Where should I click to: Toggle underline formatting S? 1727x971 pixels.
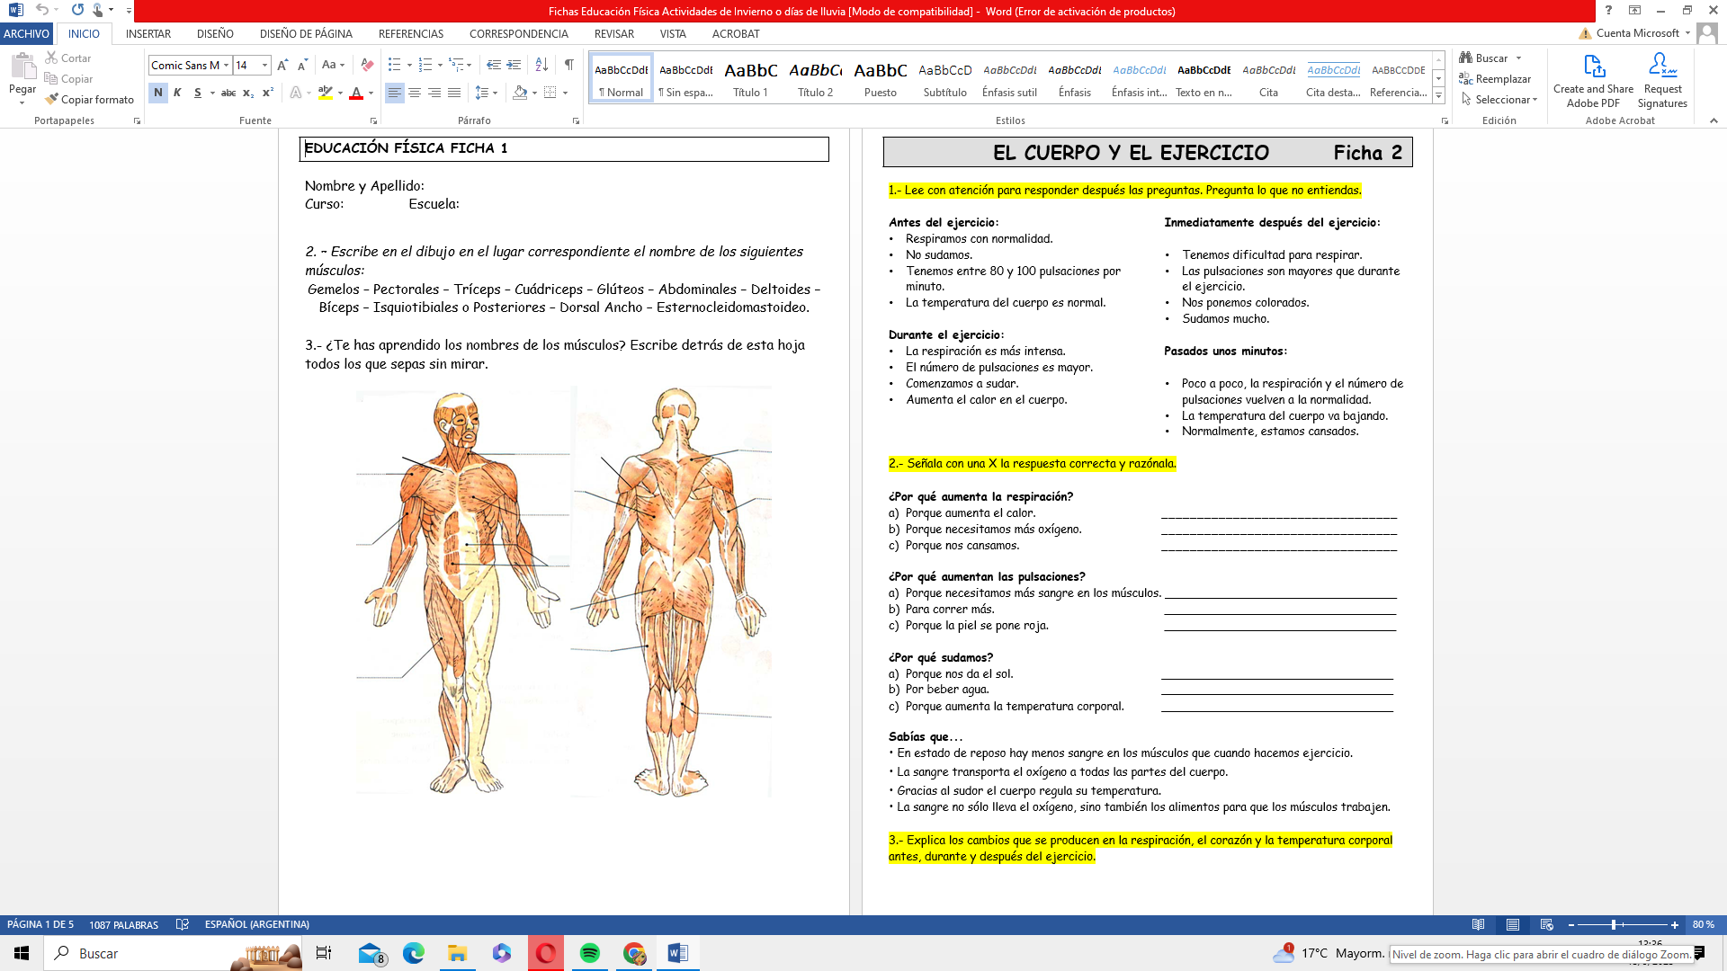click(198, 93)
